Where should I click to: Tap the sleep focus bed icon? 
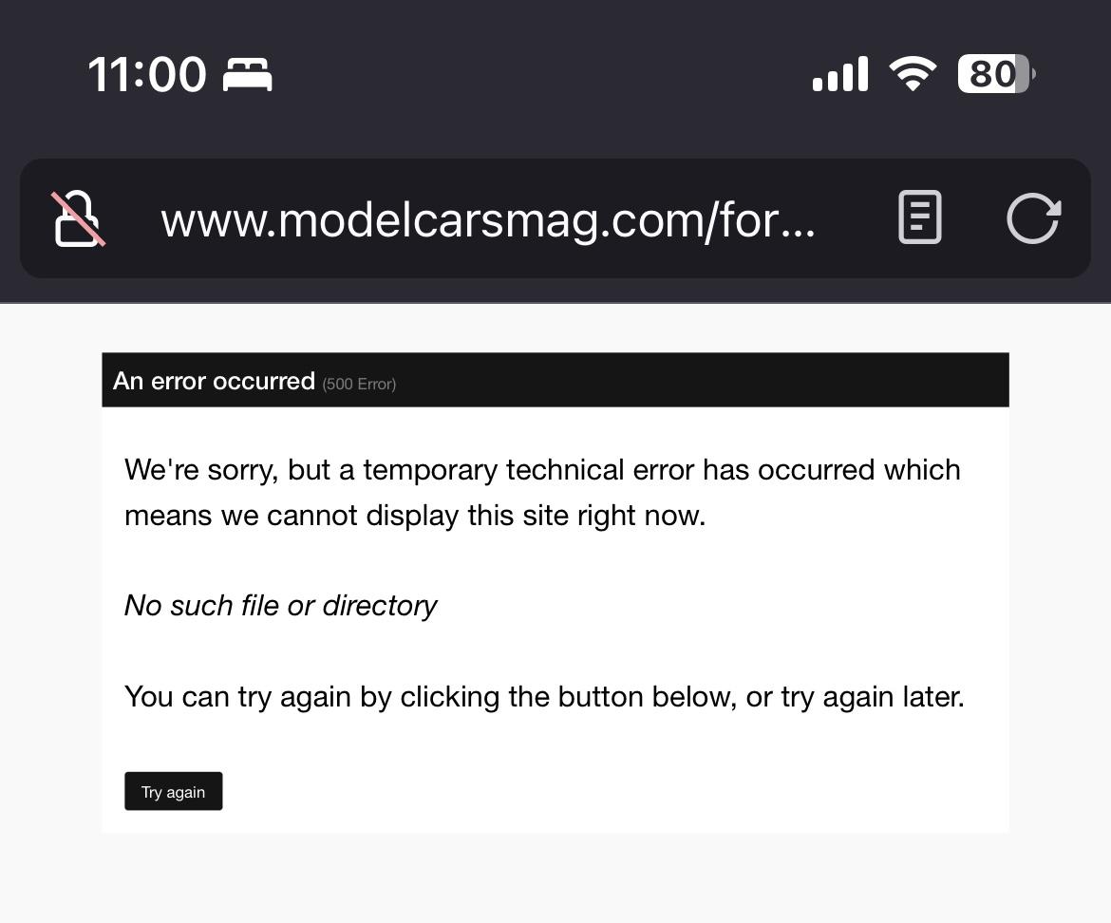(247, 74)
